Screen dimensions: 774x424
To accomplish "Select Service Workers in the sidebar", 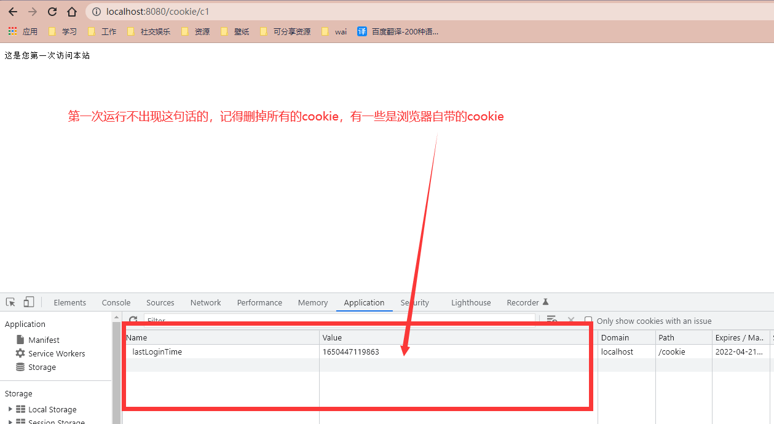I will click(56, 353).
